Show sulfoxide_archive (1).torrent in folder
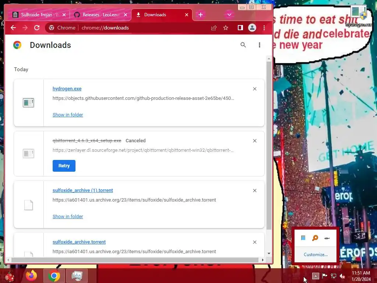 click(68, 217)
